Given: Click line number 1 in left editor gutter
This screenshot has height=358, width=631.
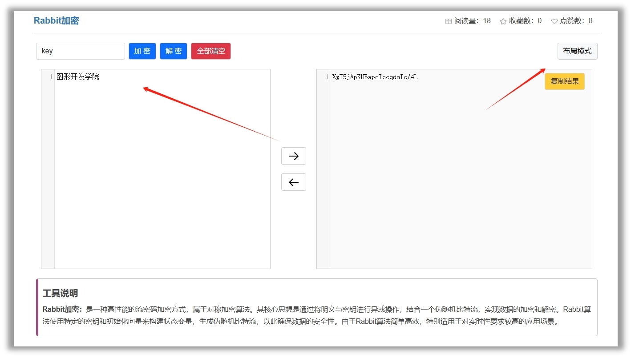Looking at the screenshot, I should pyautogui.click(x=51, y=77).
